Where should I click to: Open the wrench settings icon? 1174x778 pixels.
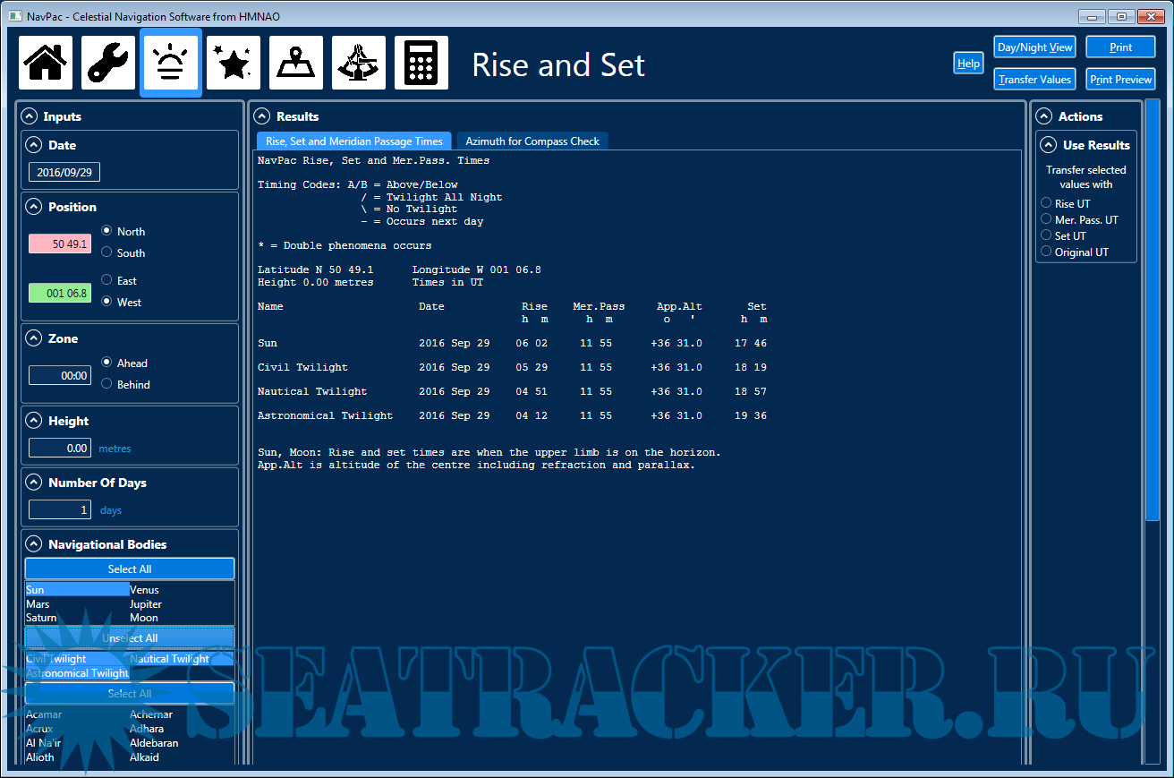[x=108, y=63]
